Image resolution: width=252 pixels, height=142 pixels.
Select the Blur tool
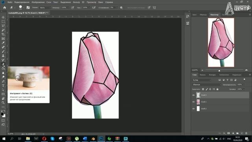tap(3, 73)
